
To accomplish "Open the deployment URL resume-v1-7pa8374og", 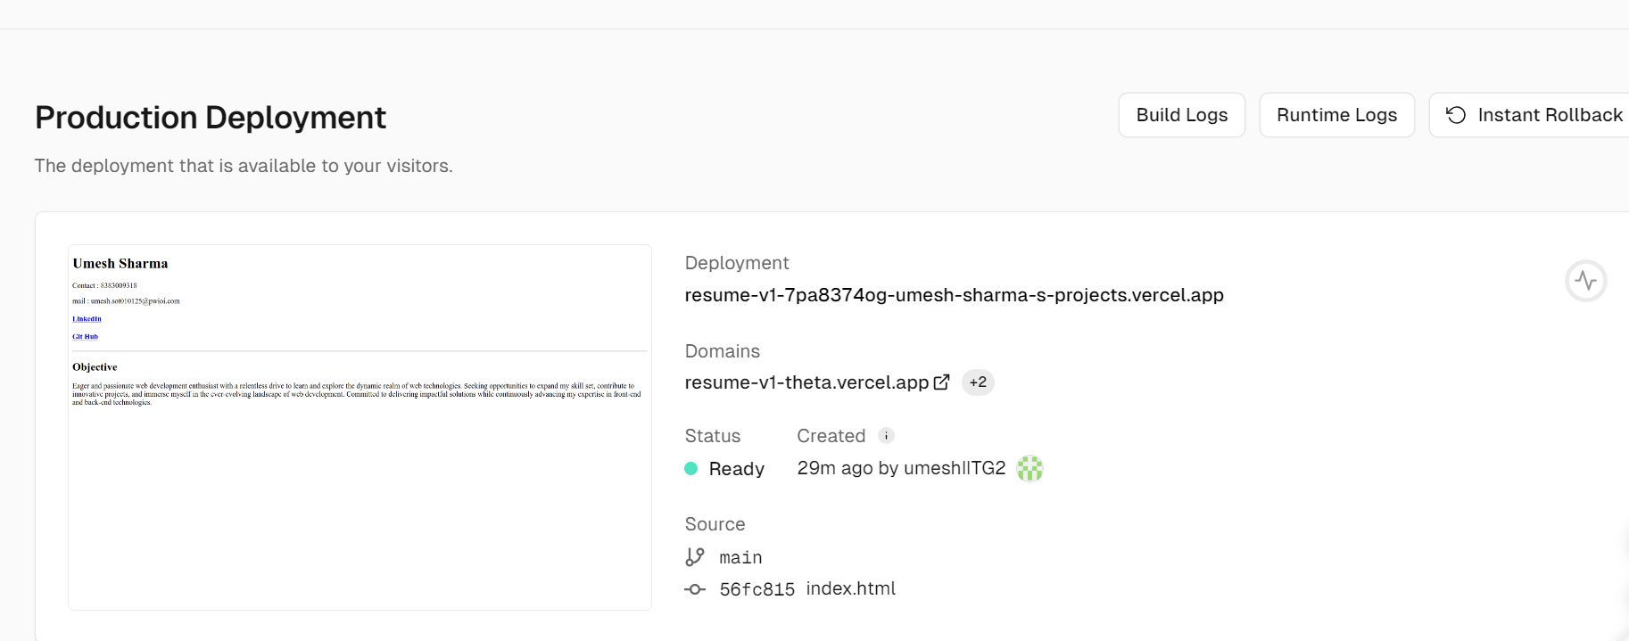I will click(x=954, y=295).
